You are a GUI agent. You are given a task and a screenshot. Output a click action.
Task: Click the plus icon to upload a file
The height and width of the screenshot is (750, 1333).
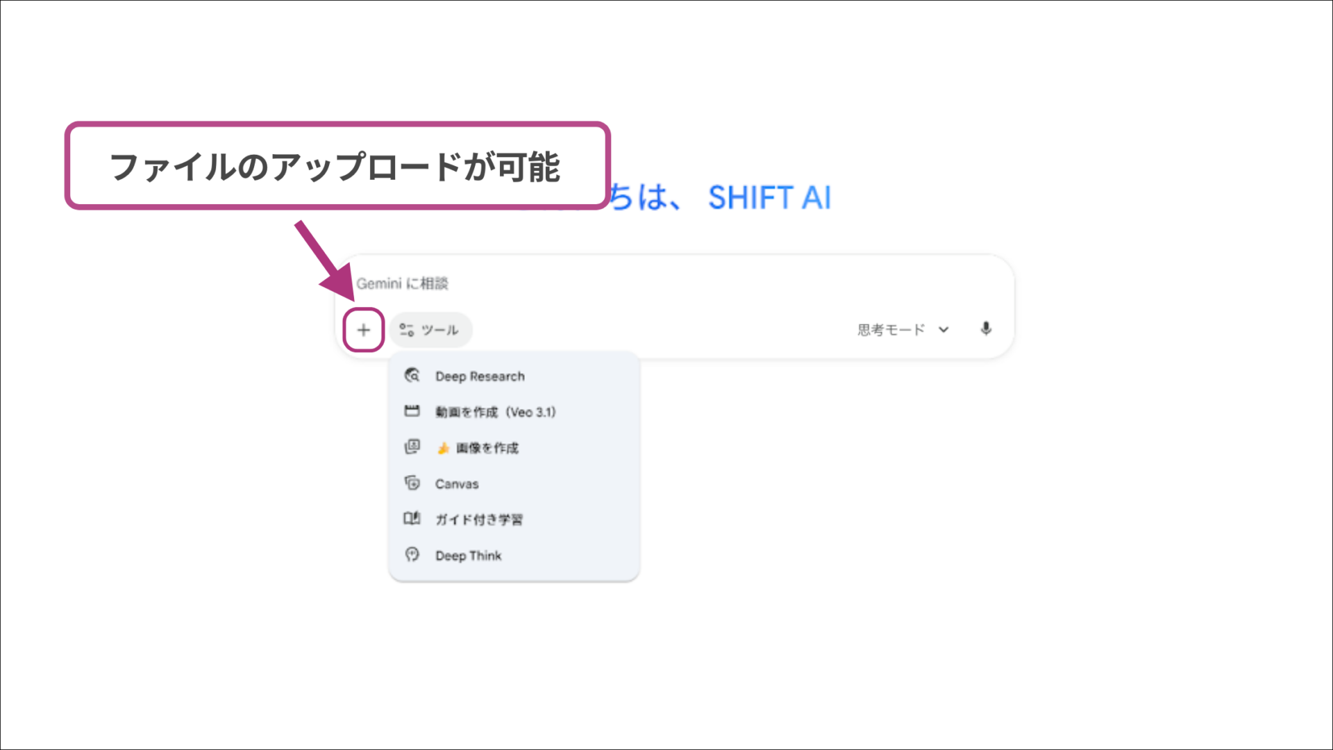click(363, 330)
